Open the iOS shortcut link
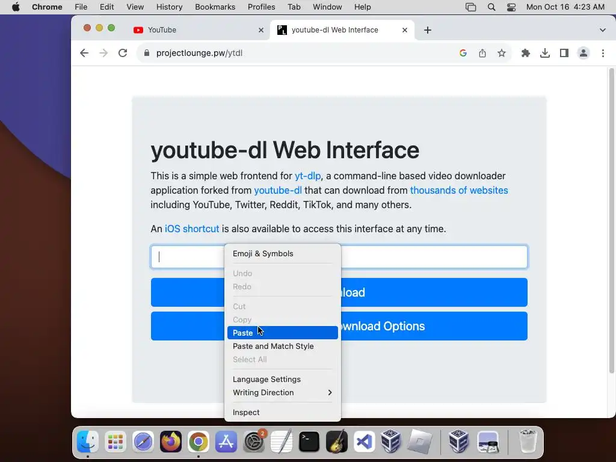616x462 pixels. [x=192, y=229]
